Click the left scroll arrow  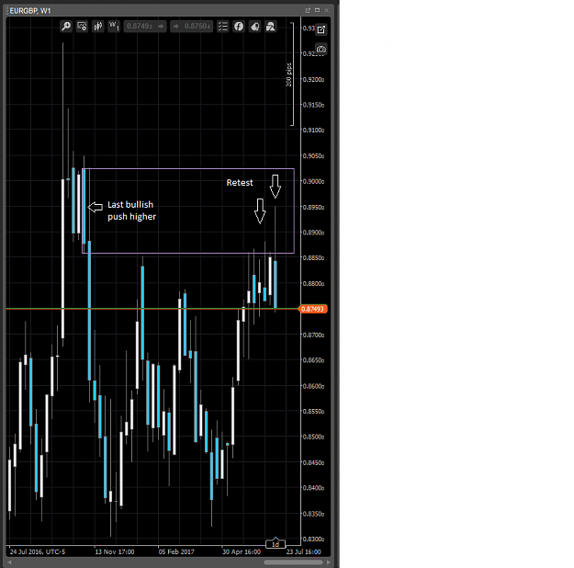pyautogui.click(x=9, y=562)
